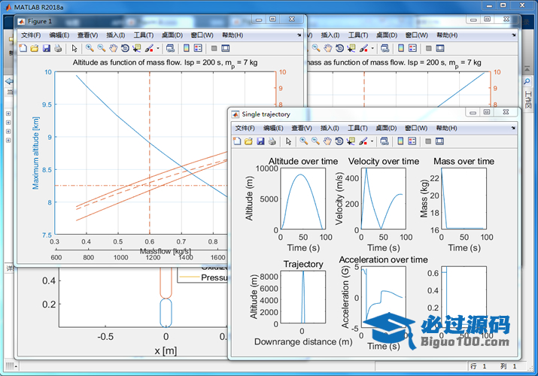Click the back arrow in MATLAB main window
Viewport: 538px width, 376px height.
(x=9, y=81)
